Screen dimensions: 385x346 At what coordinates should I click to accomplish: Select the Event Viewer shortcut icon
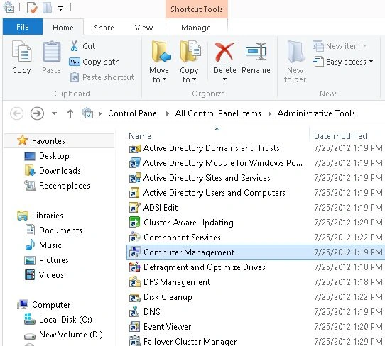(x=134, y=327)
